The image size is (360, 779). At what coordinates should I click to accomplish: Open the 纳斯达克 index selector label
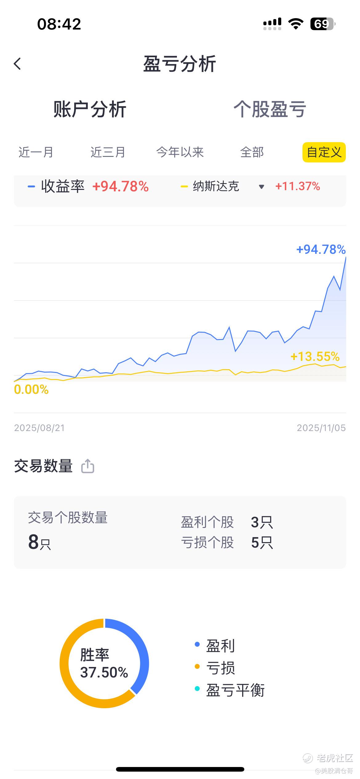coord(216,186)
